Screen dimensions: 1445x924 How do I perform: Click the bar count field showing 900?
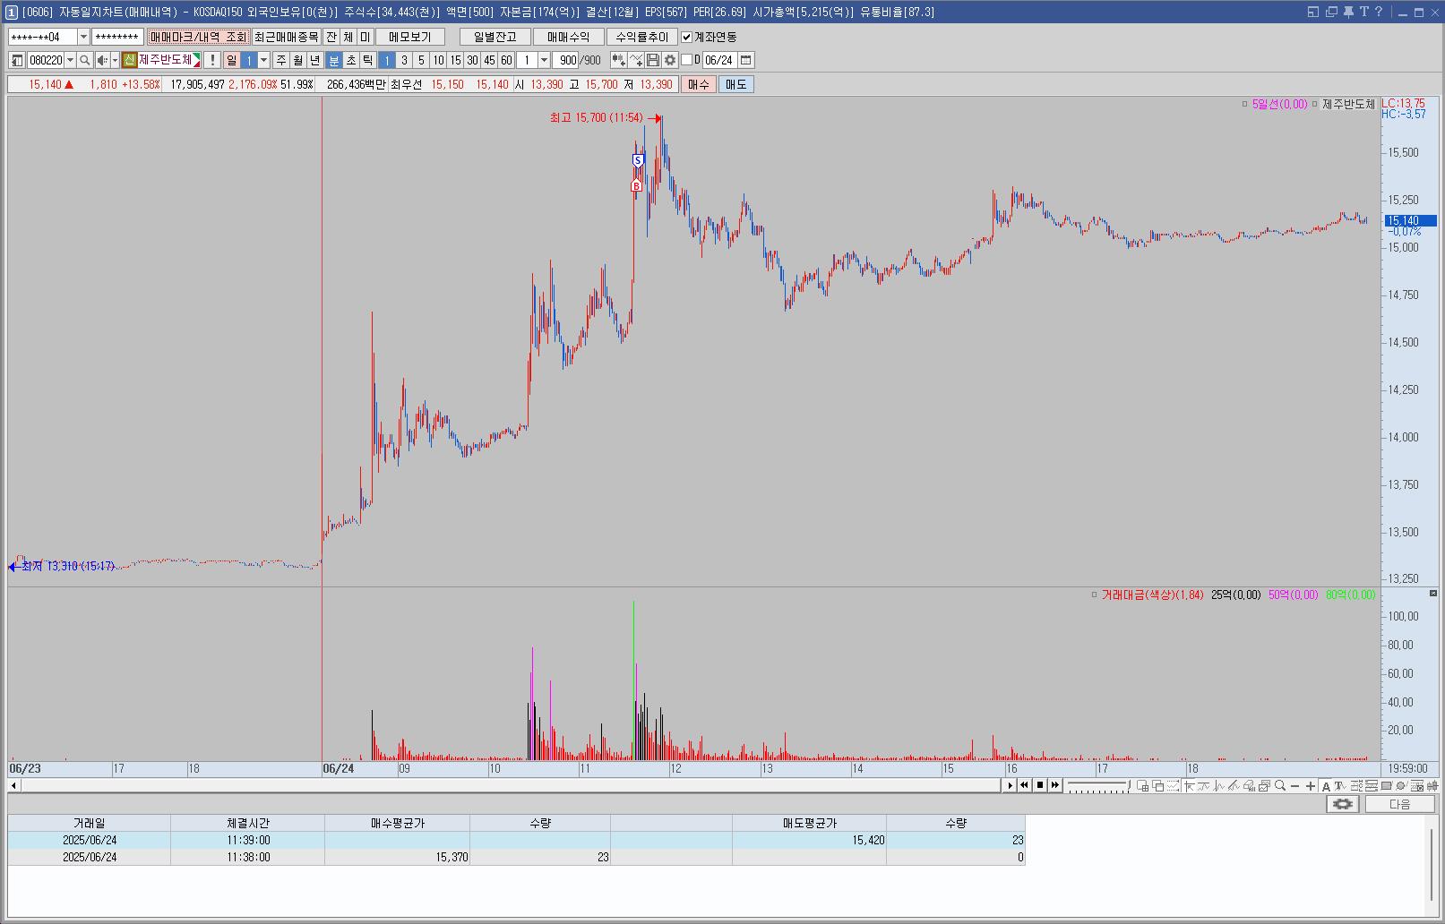[x=565, y=60]
